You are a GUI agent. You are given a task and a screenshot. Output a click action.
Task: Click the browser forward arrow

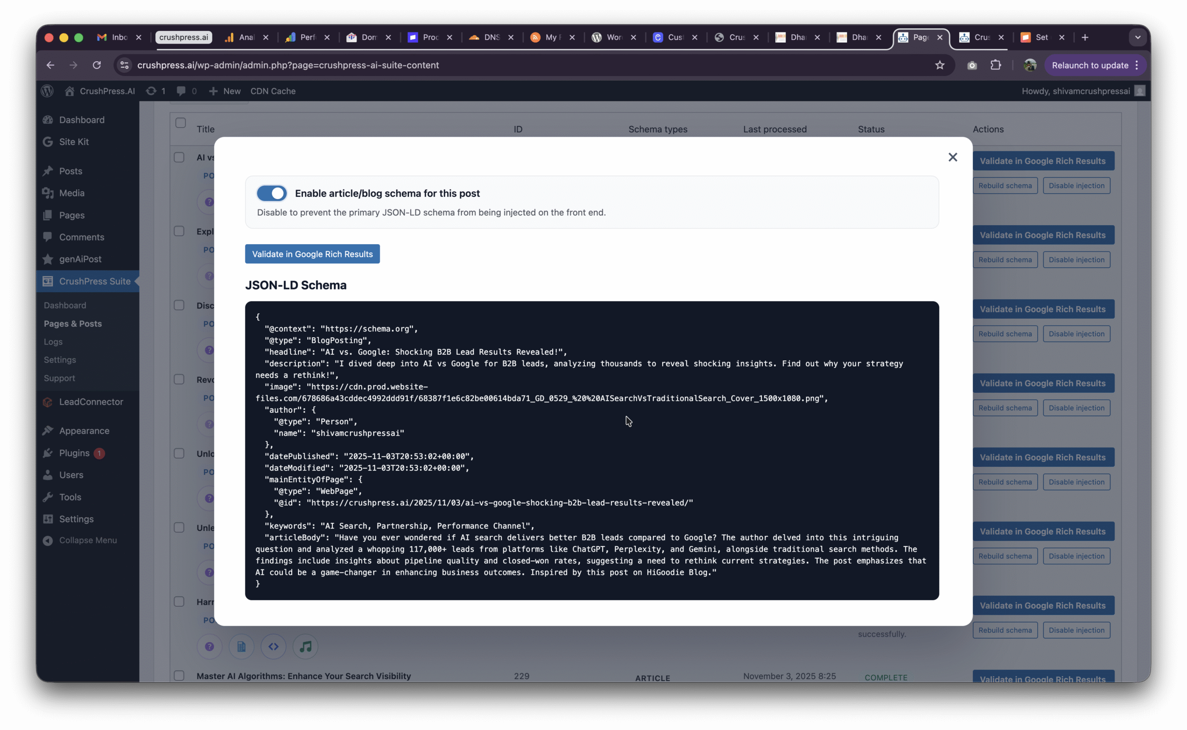73,65
